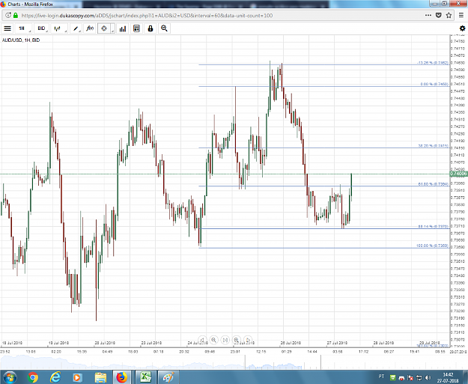Click the 19 Jul 2018 date axis label
Viewport: 468px width, 384px height.
(59, 343)
